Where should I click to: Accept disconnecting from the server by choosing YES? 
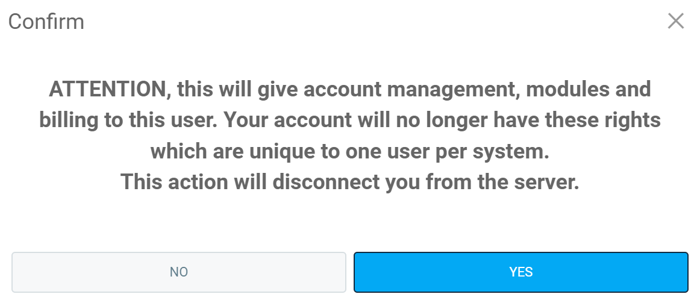[520, 272]
